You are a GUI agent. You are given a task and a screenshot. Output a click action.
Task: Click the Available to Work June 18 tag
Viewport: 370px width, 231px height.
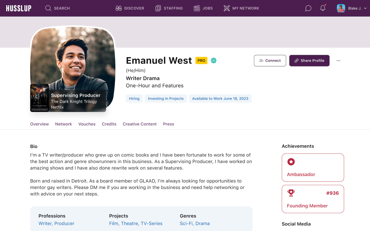click(x=220, y=98)
